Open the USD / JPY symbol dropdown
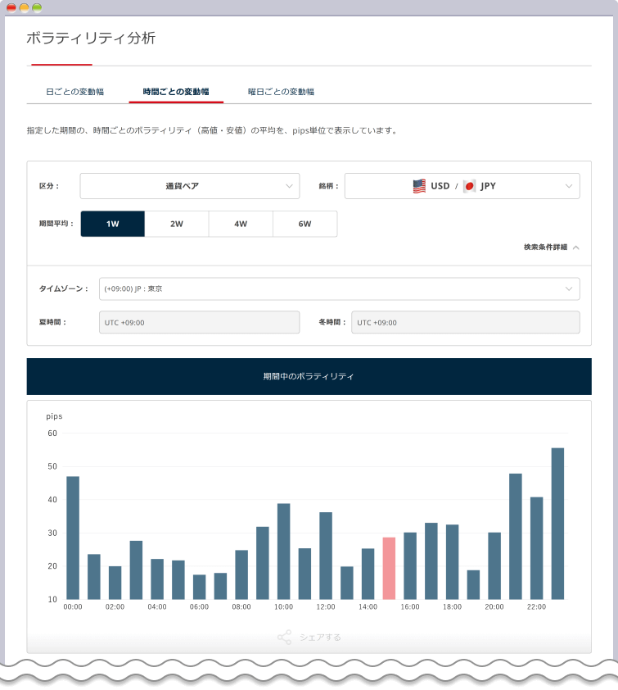Screen dimensions: 618x690 pyautogui.click(x=462, y=186)
